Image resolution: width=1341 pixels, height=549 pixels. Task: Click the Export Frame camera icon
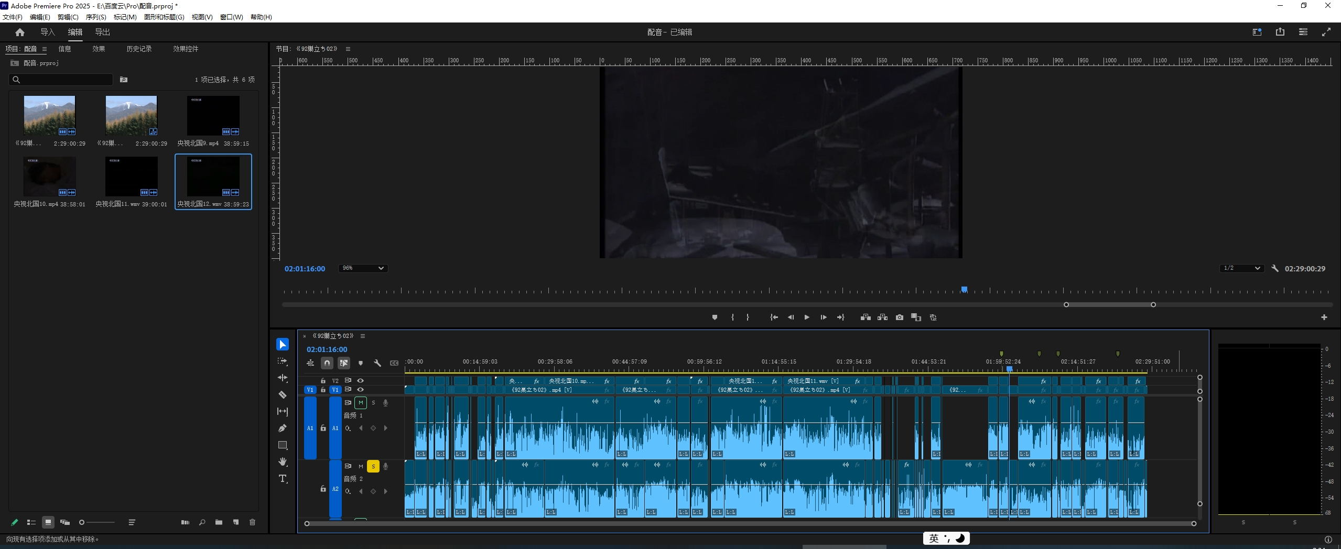click(x=900, y=317)
